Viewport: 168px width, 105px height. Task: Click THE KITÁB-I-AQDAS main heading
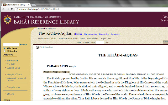tap(118, 55)
